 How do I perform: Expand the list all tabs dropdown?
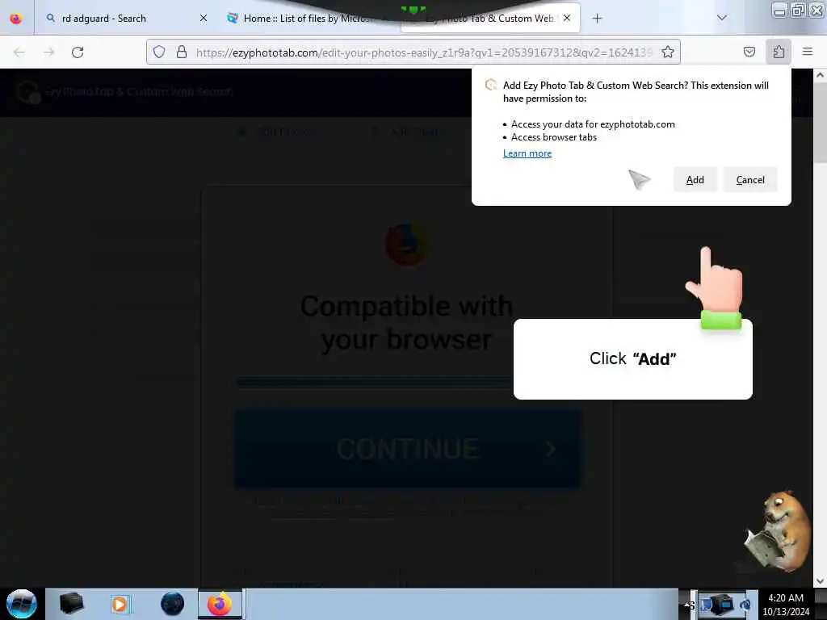point(721,18)
